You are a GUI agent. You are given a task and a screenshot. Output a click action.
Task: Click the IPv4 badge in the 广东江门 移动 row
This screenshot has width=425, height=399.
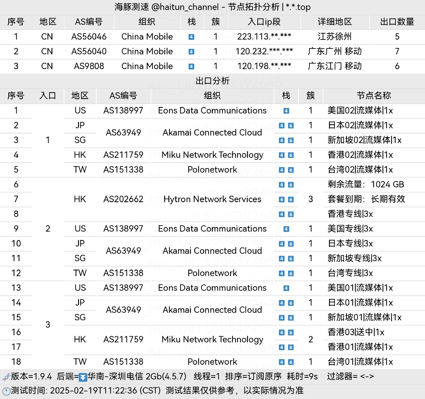(191, 66)
